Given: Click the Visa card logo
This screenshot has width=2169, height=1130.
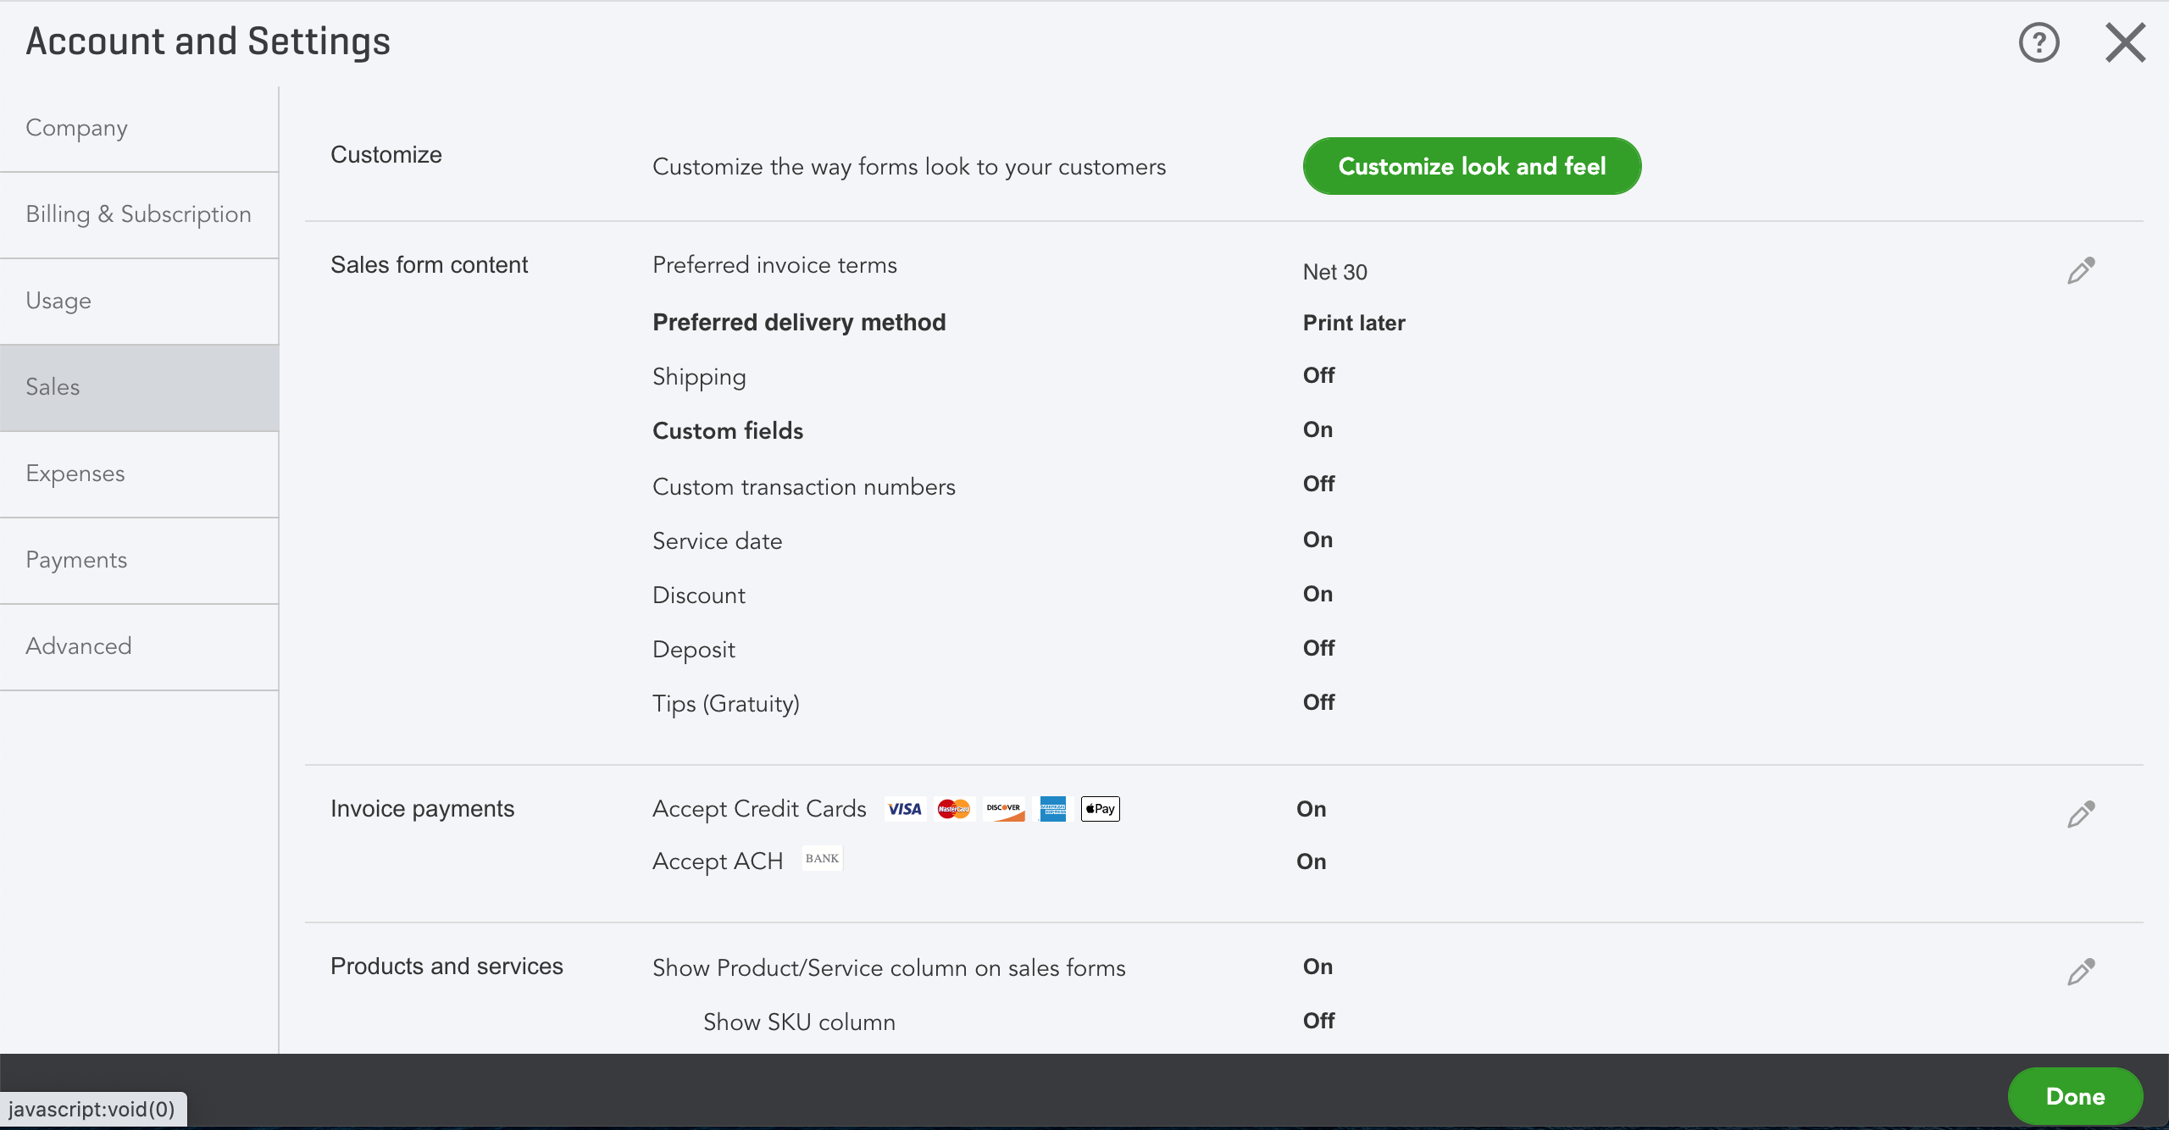Looking at the screenshot, I should (x=905, y=809).
